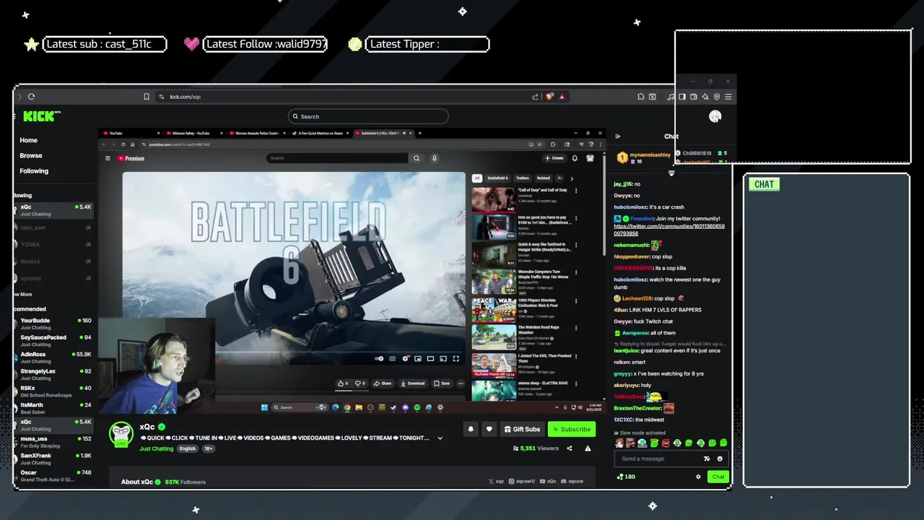The image size is (924, 520).
Task: Expand the chat leaderboard arrow
Action: point(671,173)
